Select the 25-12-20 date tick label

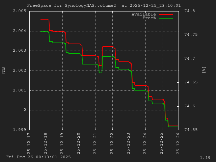(79, 141)
